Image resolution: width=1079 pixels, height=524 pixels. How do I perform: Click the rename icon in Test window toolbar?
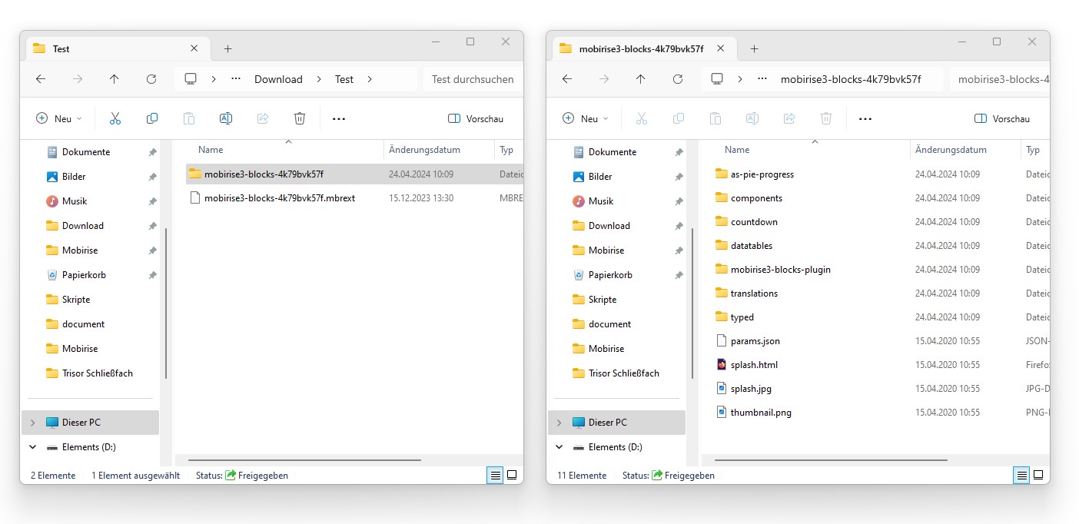coord(226,118)
